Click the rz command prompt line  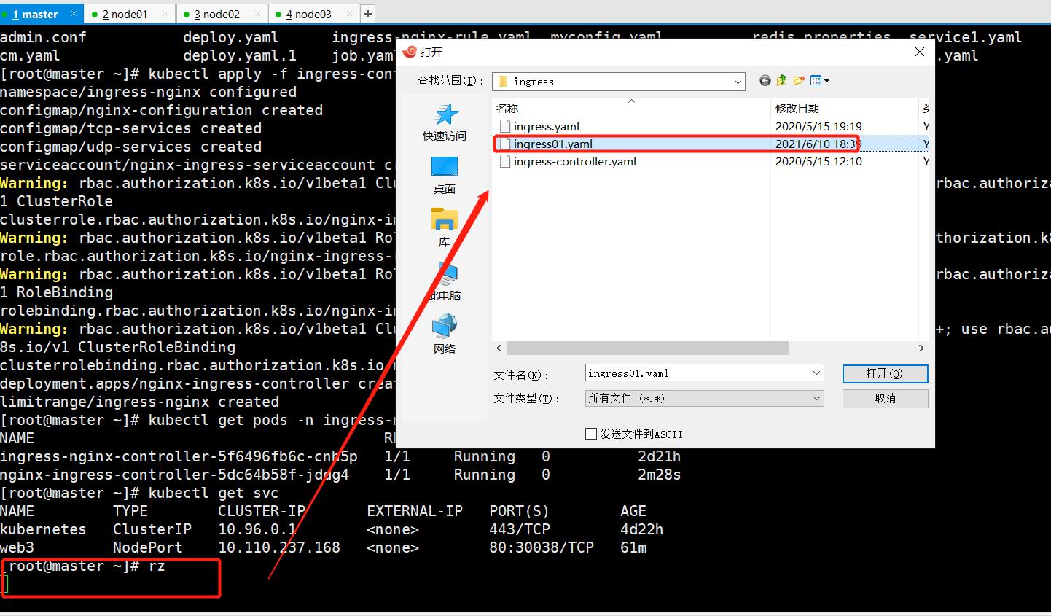click(83, 566)
